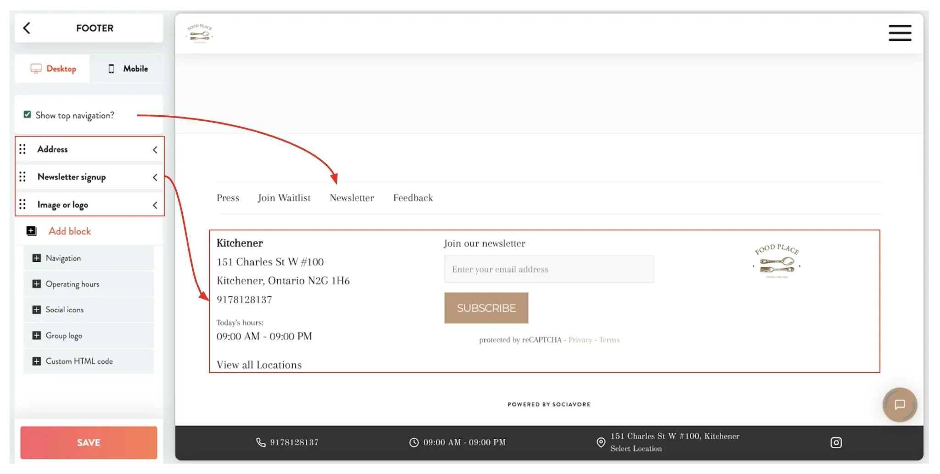Focus the Enter your email address field
This screenshot has height=474, width=940.
tap(549, 269)
